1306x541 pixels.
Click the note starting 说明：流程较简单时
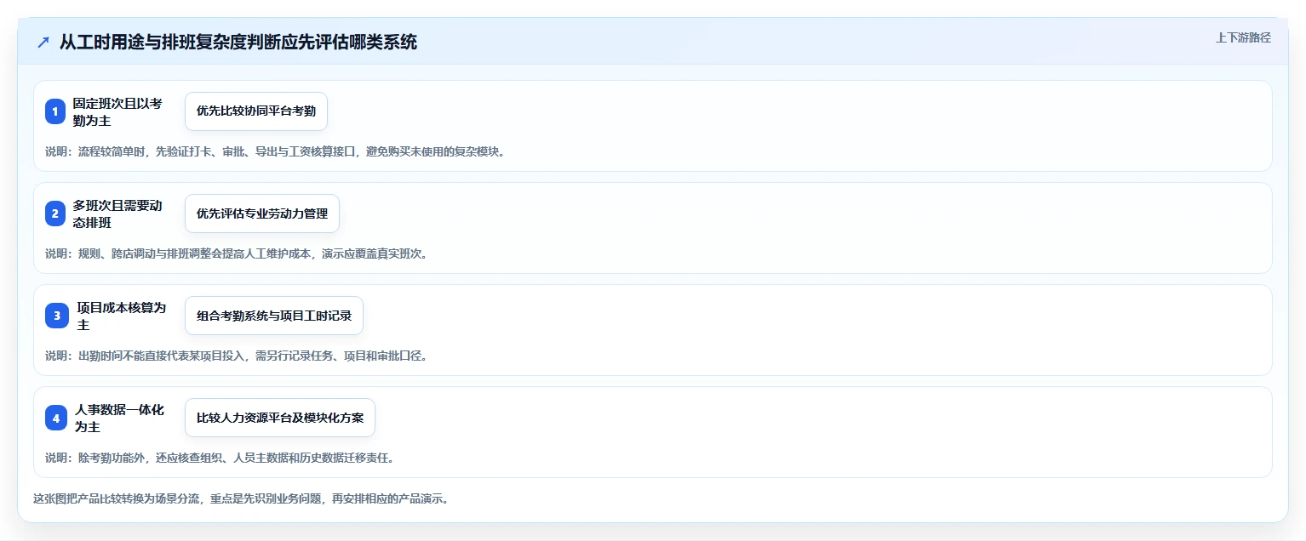[x=275, y=151]
